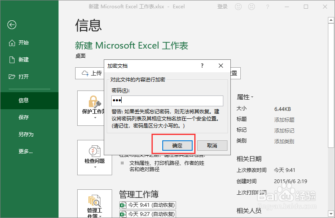
Task: Close the 加密文档 dialog
Action: pos(221,66)
